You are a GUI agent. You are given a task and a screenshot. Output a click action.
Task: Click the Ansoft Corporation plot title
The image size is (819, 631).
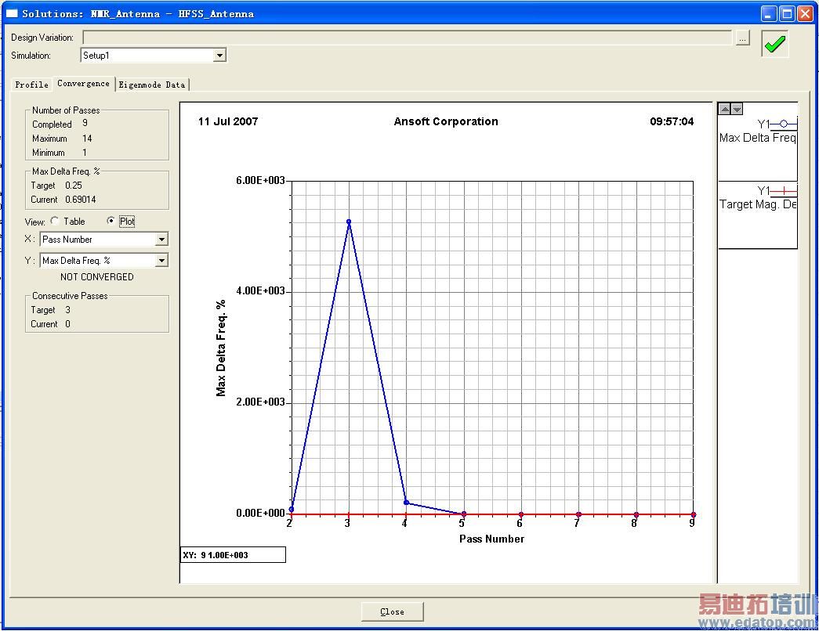(x=445, y=121)
